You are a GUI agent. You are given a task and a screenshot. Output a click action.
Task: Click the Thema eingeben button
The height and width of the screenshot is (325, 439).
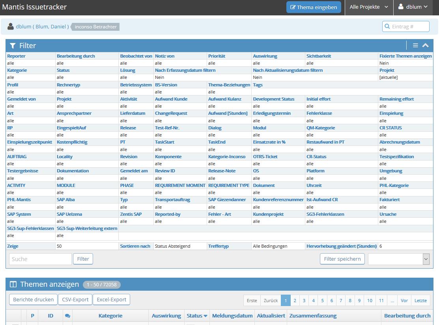(x=314, y=7)
